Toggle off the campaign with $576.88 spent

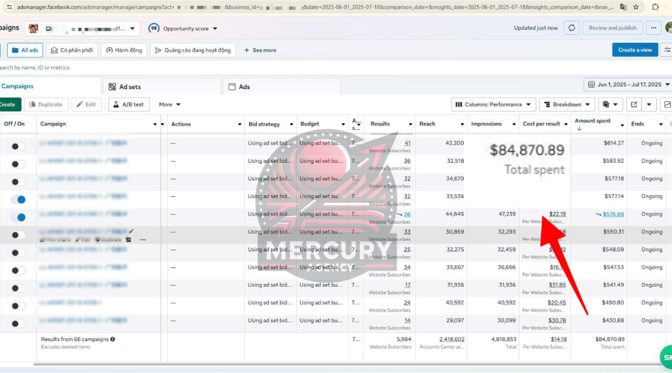click(x=18, y=217)
